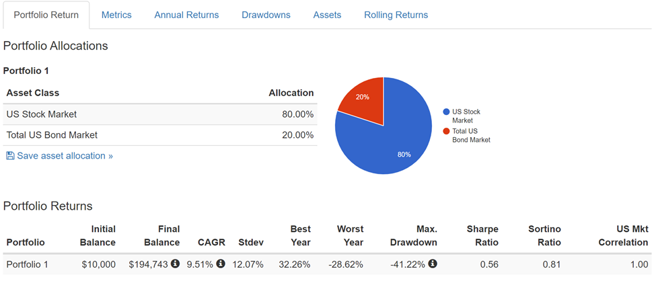Click the Save asset allocation link
Viewport: 656px width, 283px height.
tap(65, 156)
